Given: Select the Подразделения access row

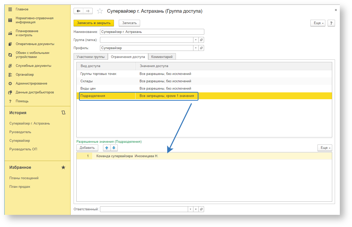Looking at the screenshot, I should tap(204, 96).
